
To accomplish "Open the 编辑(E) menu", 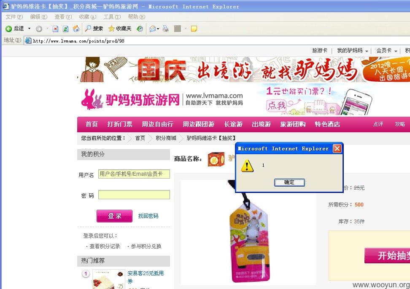I will (x=39, y=17).
